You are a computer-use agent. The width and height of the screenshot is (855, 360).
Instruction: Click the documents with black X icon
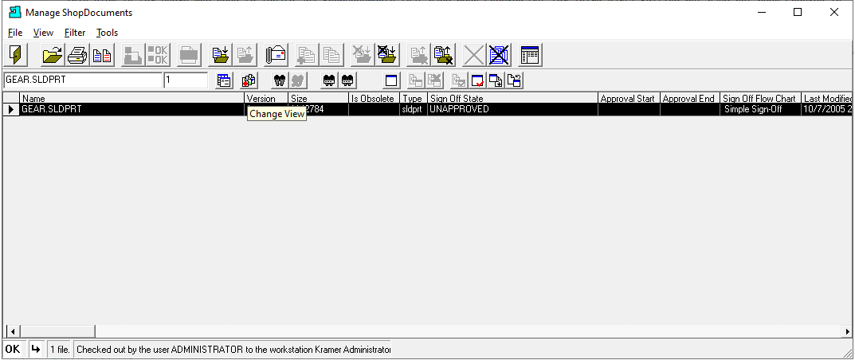tap(444, 55)
